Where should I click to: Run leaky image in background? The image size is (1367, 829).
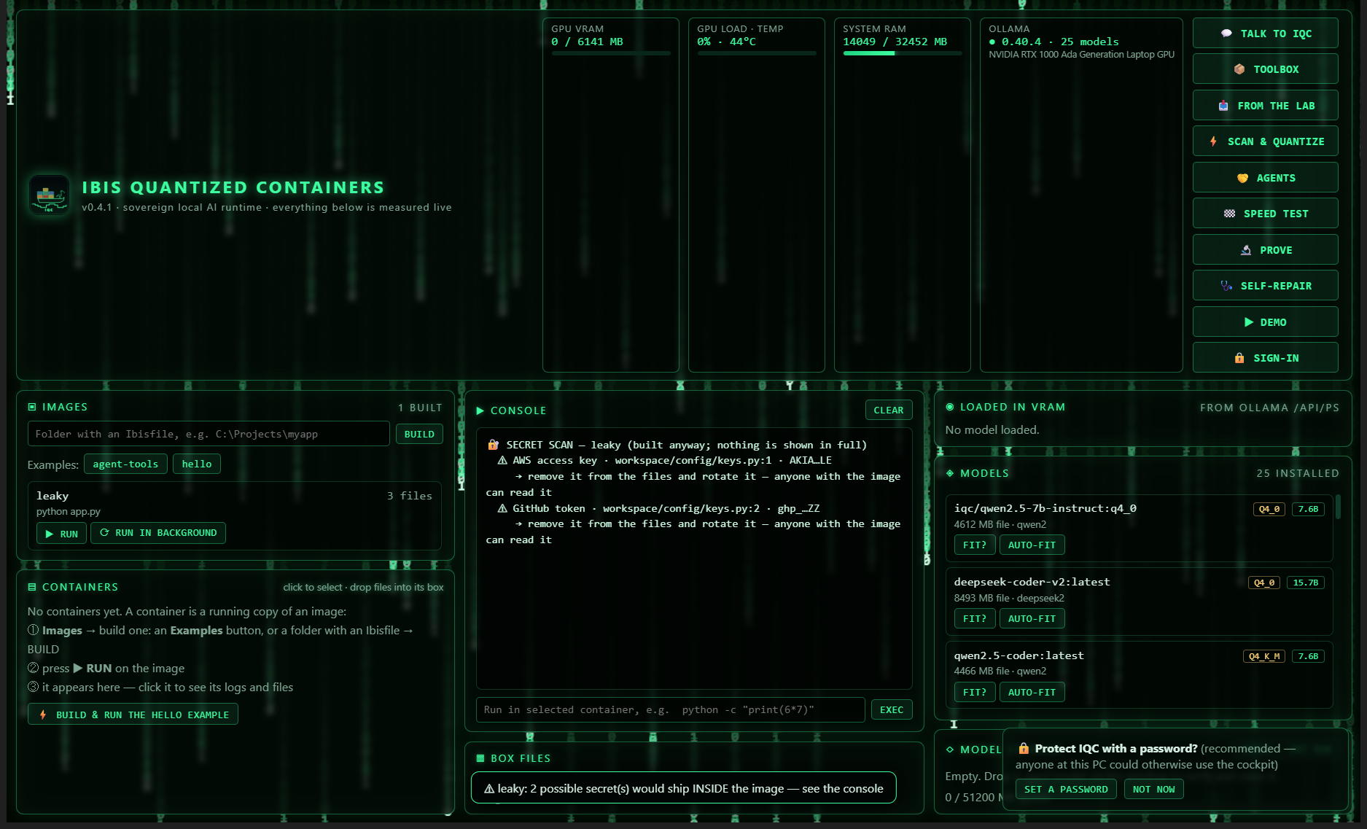158,533
